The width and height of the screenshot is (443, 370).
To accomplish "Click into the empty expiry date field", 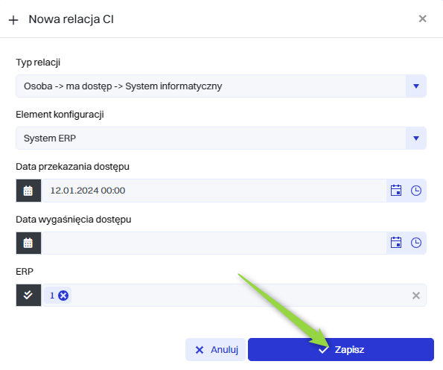I will 214,243.
